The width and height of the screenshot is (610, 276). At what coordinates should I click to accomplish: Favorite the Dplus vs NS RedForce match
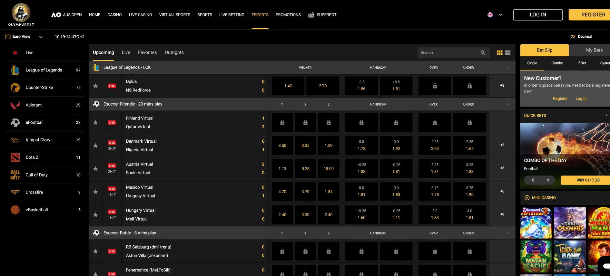tap(95, 86)
